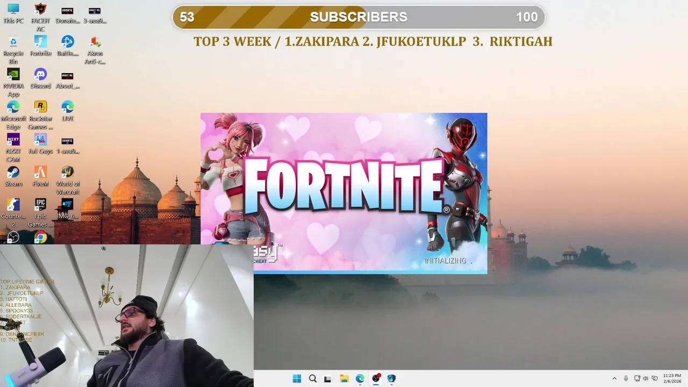Open the Epic Games Launcher shortcut
The height and width of the screenshot is (387, 688).
(x=40, y=213)
